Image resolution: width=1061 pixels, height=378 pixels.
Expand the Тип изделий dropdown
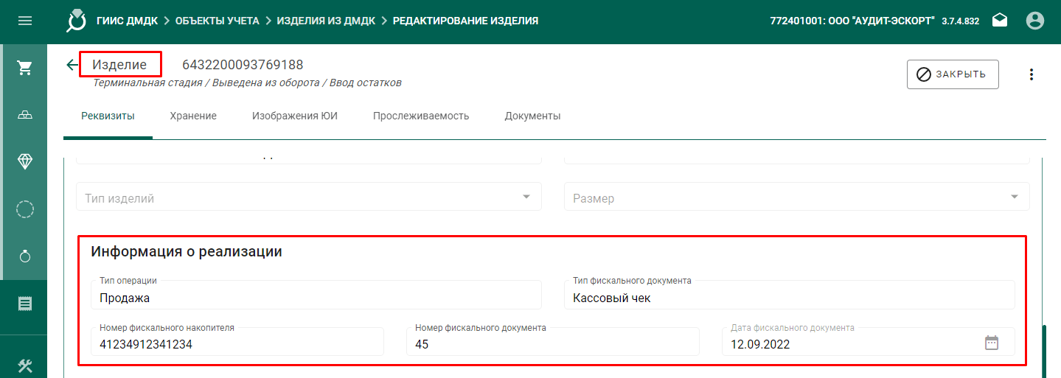[x=309, y=197]
